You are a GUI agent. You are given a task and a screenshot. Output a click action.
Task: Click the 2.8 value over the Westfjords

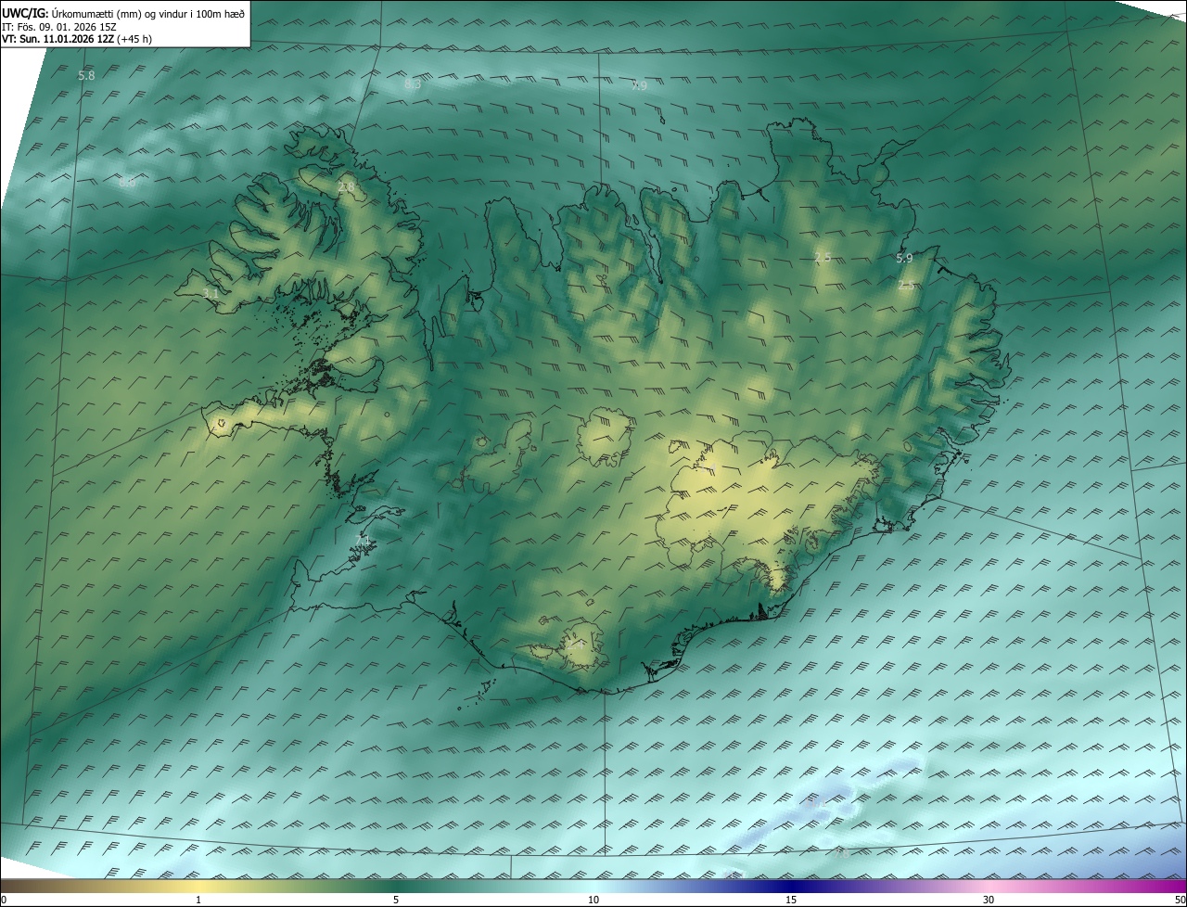click(x=347, y=187)
